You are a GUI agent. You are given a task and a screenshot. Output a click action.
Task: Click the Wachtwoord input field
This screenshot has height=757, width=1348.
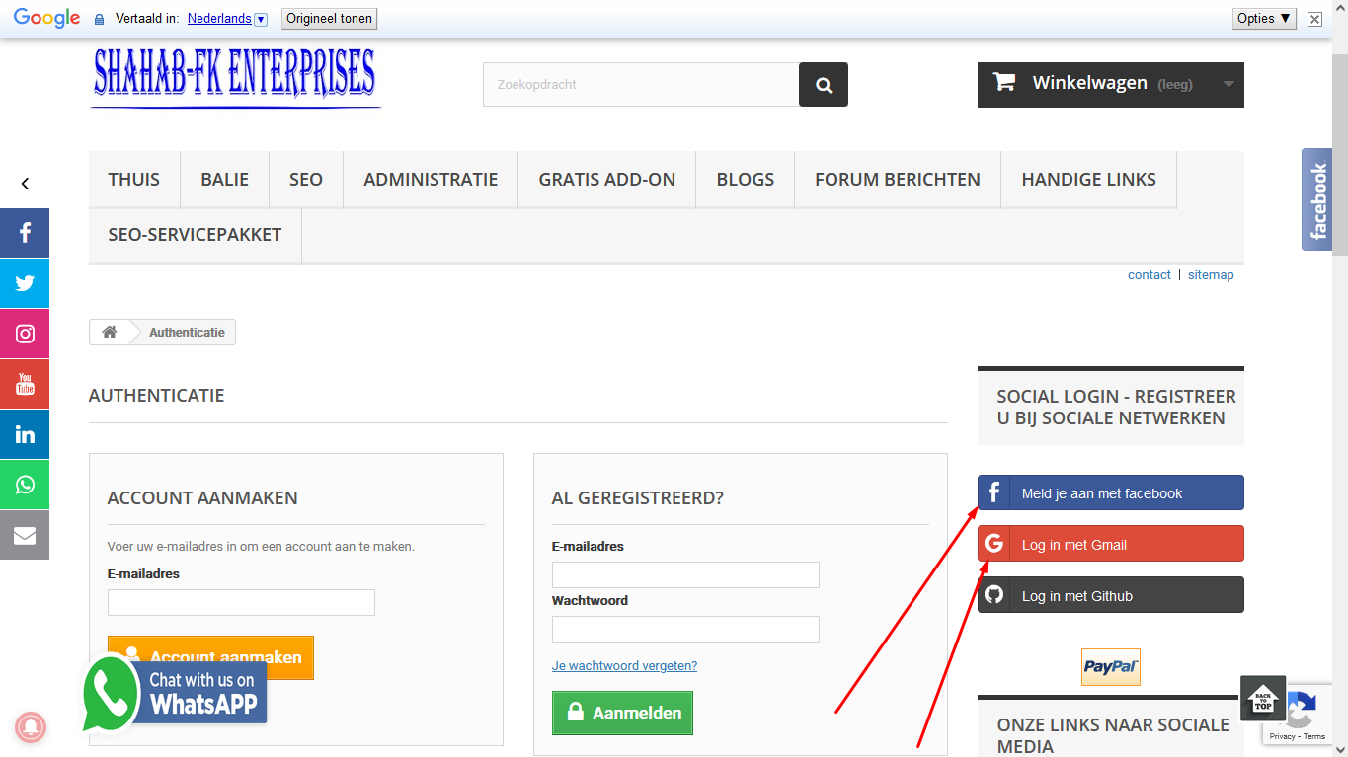685,630
